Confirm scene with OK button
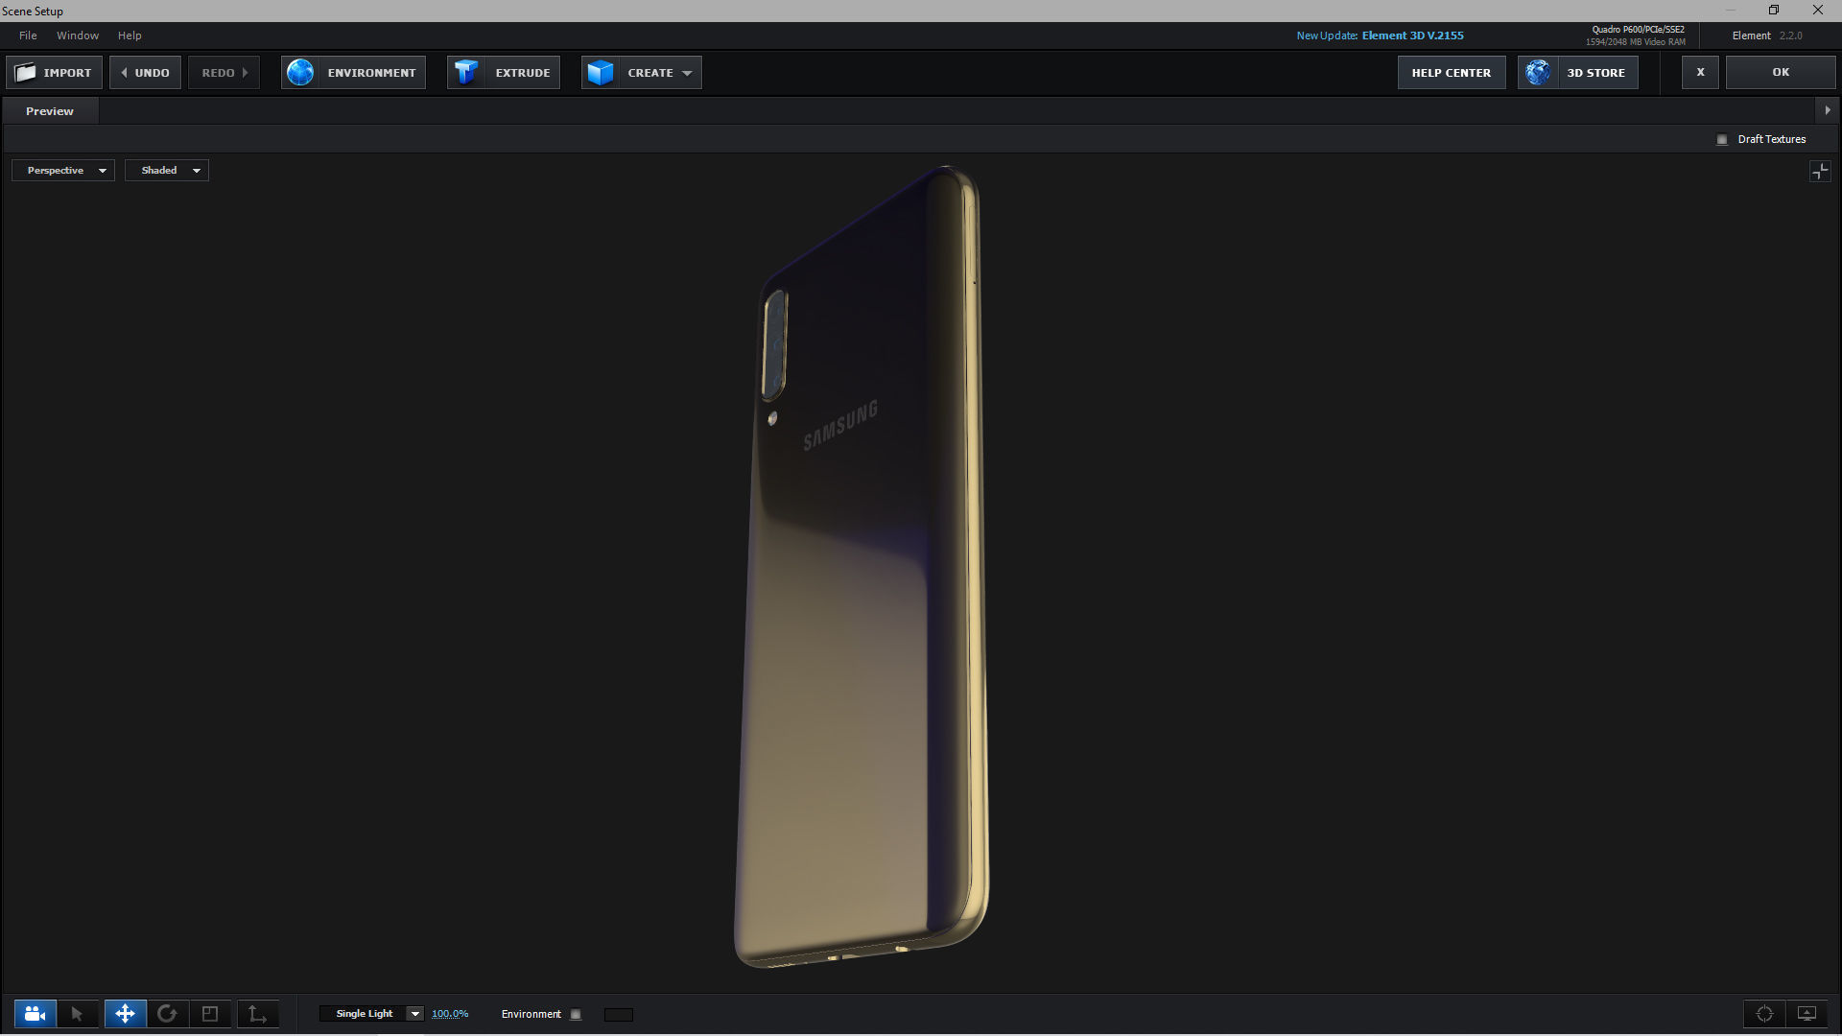This screenshot has width=1842, height=1036. click(1781, 73)
